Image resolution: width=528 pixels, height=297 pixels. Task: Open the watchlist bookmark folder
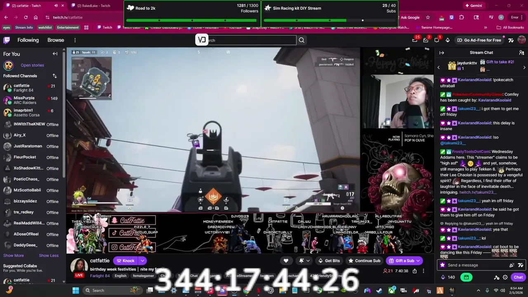(45, 28)
